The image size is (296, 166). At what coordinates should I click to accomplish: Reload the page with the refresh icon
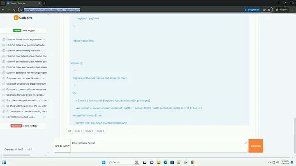pyautogui.click(x=14, y=9)
